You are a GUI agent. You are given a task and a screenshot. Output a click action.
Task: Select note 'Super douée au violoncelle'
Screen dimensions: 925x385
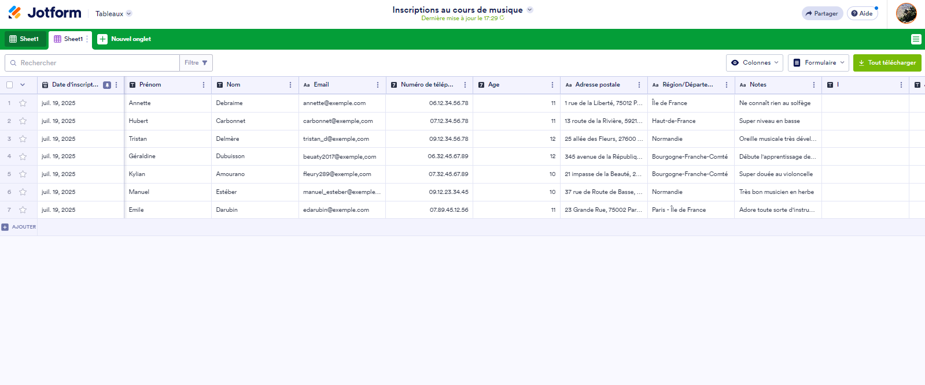tap(778, 174)
